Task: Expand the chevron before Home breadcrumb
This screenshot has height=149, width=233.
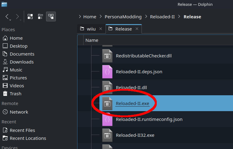Action: click(x=80, y=17)
